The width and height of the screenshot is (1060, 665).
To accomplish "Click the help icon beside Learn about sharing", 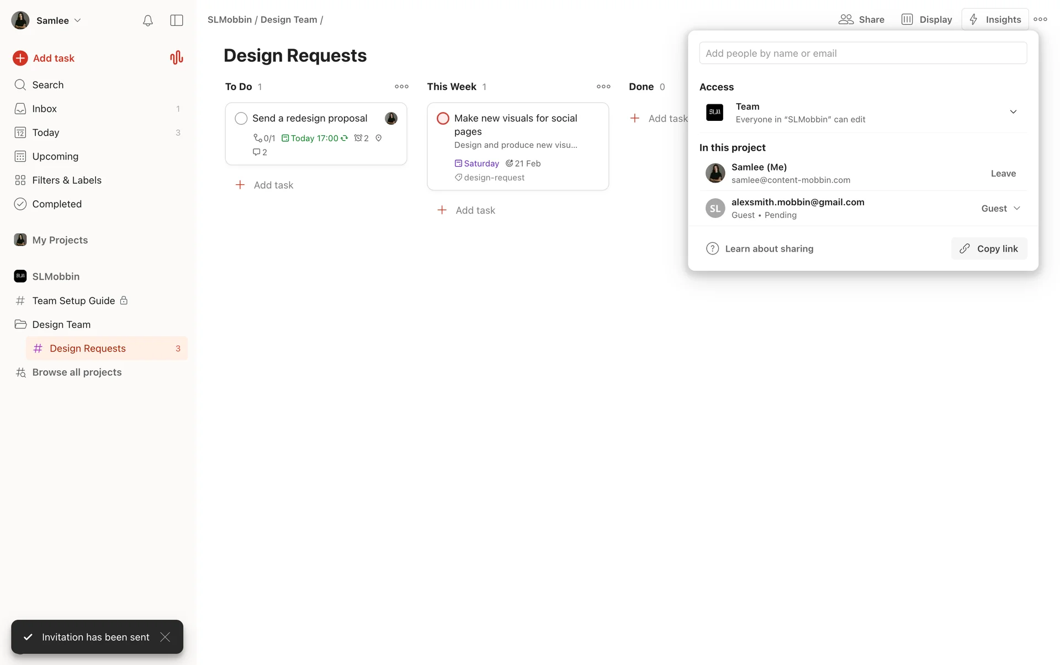I will (712, 248).
